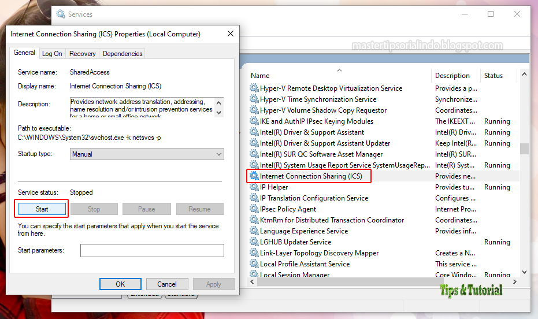Image resolution: width=538 pixels, height=319 pixels.
Task: Click the SharedAccess service name value
Action: (x=90, y=72)
